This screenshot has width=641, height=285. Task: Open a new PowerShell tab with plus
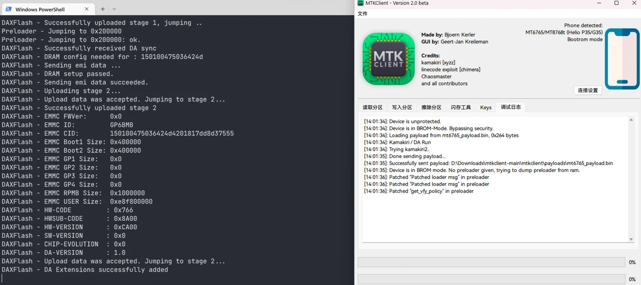tap(103, 9)
